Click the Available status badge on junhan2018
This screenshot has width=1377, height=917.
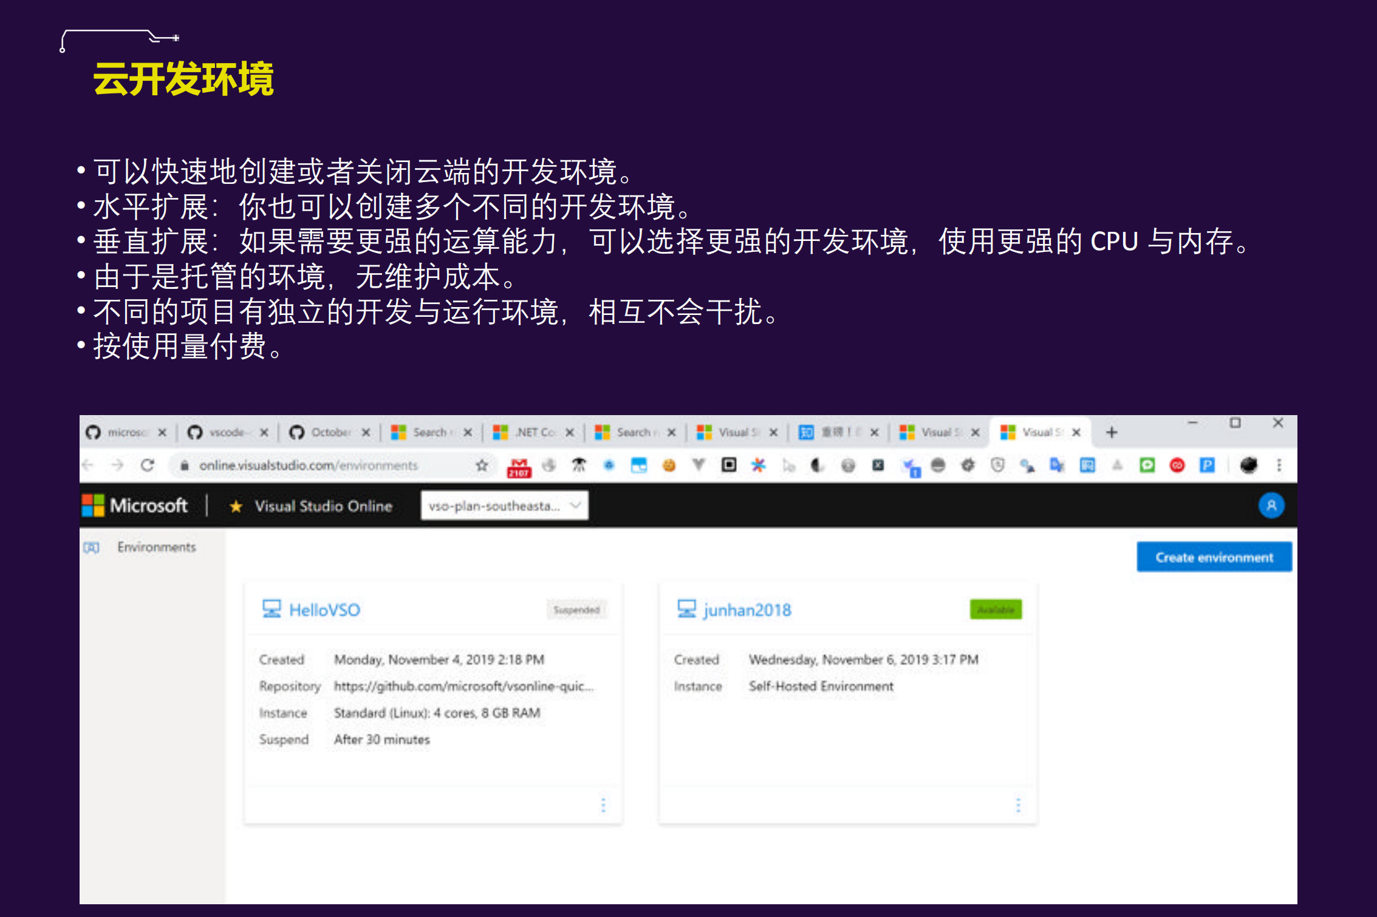tap(996, 609)
